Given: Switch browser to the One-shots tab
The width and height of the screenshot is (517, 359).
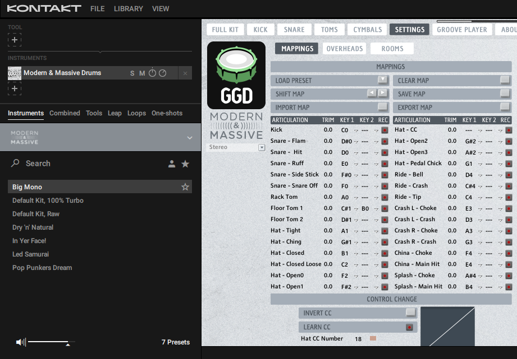Looking at the screenshot, I should point(167,113).
